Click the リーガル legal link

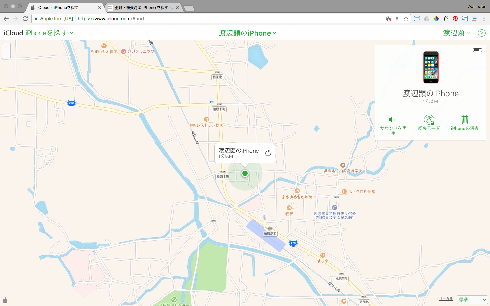point(446,299)
